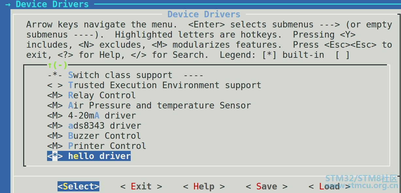This screenshot has width=401, height=193.
Task: Select the Air Pressure and temperature Sensor entry
Action: (159, 105)
